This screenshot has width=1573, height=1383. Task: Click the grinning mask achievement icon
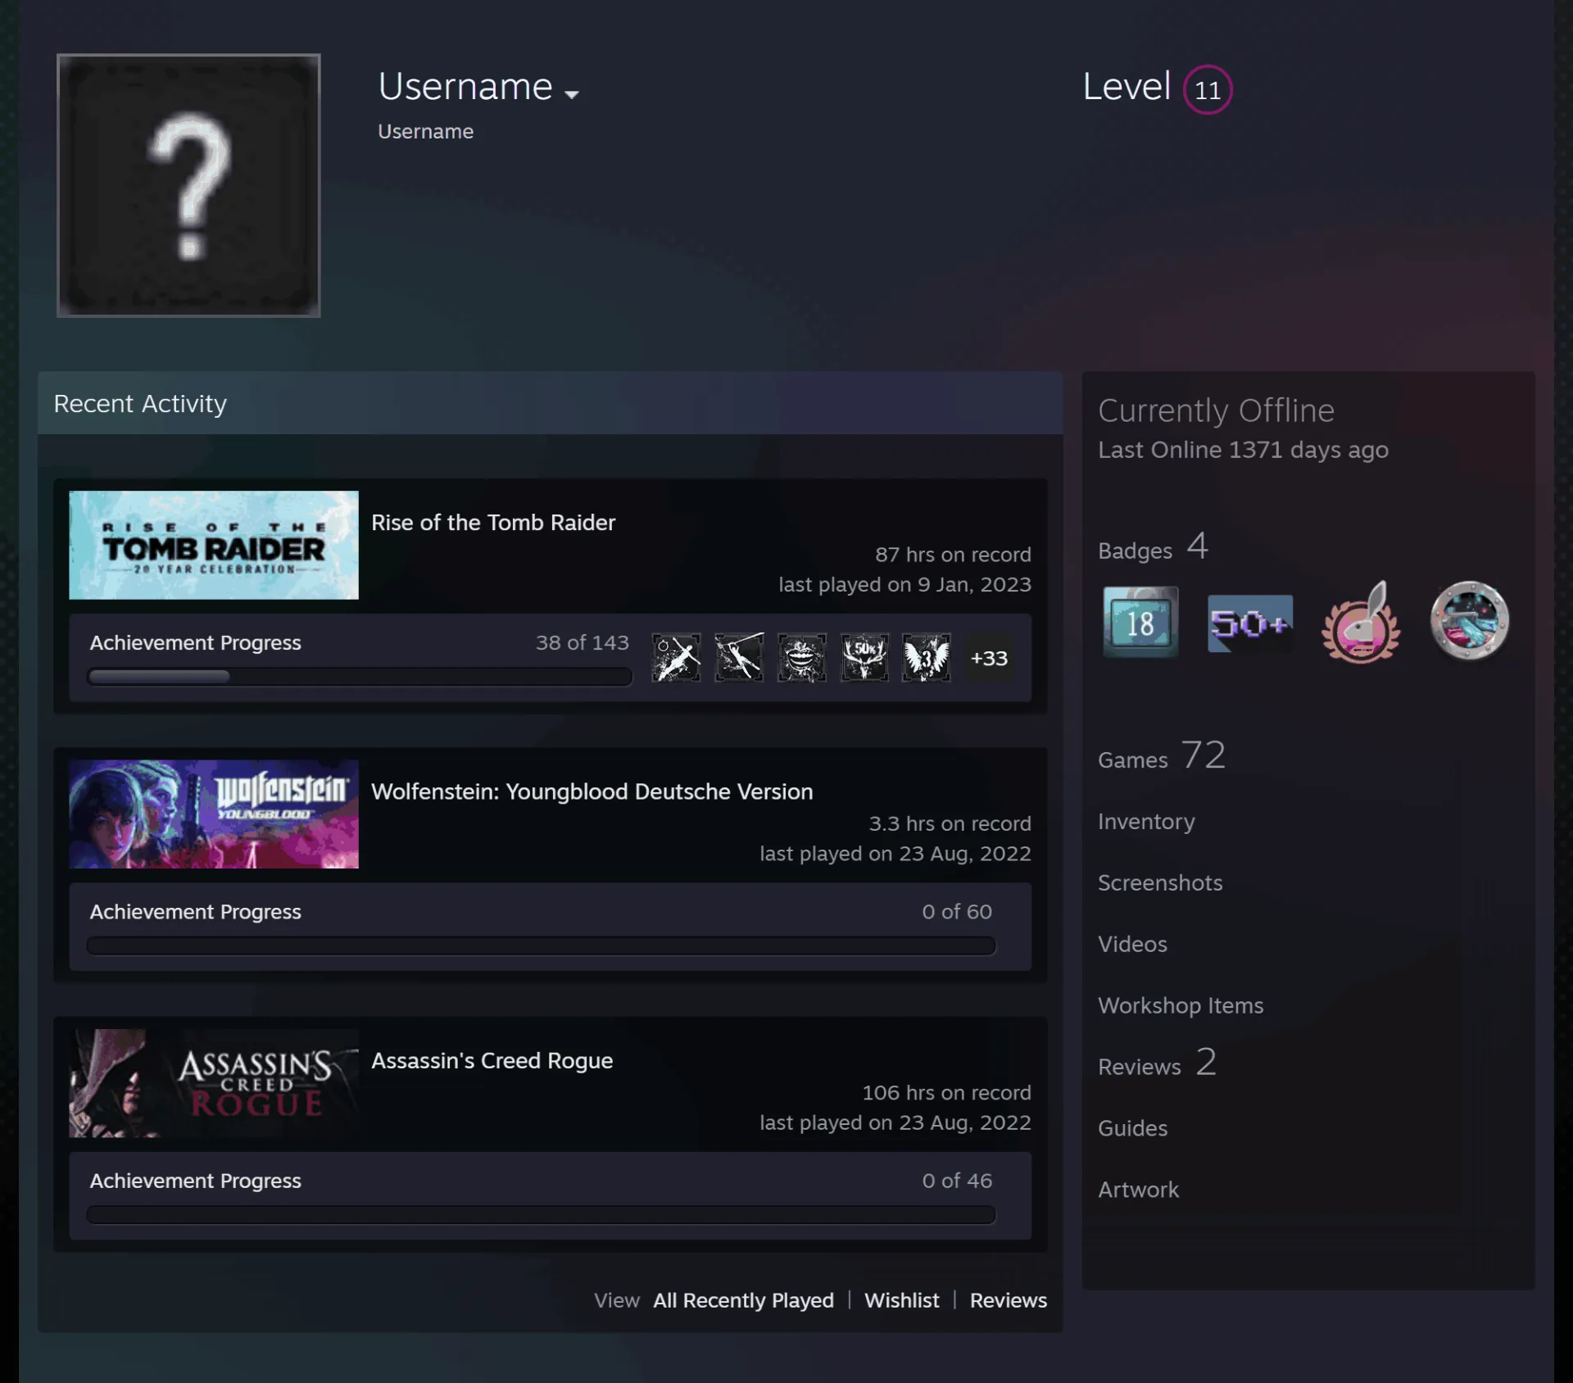click(x=802, y=658)
